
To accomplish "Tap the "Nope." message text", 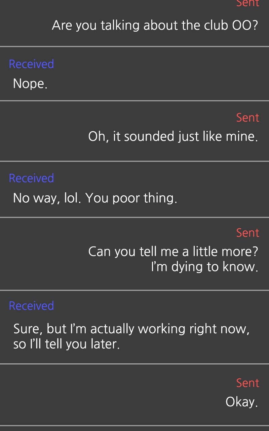I will pyautogui.click(x=30, y=84).
